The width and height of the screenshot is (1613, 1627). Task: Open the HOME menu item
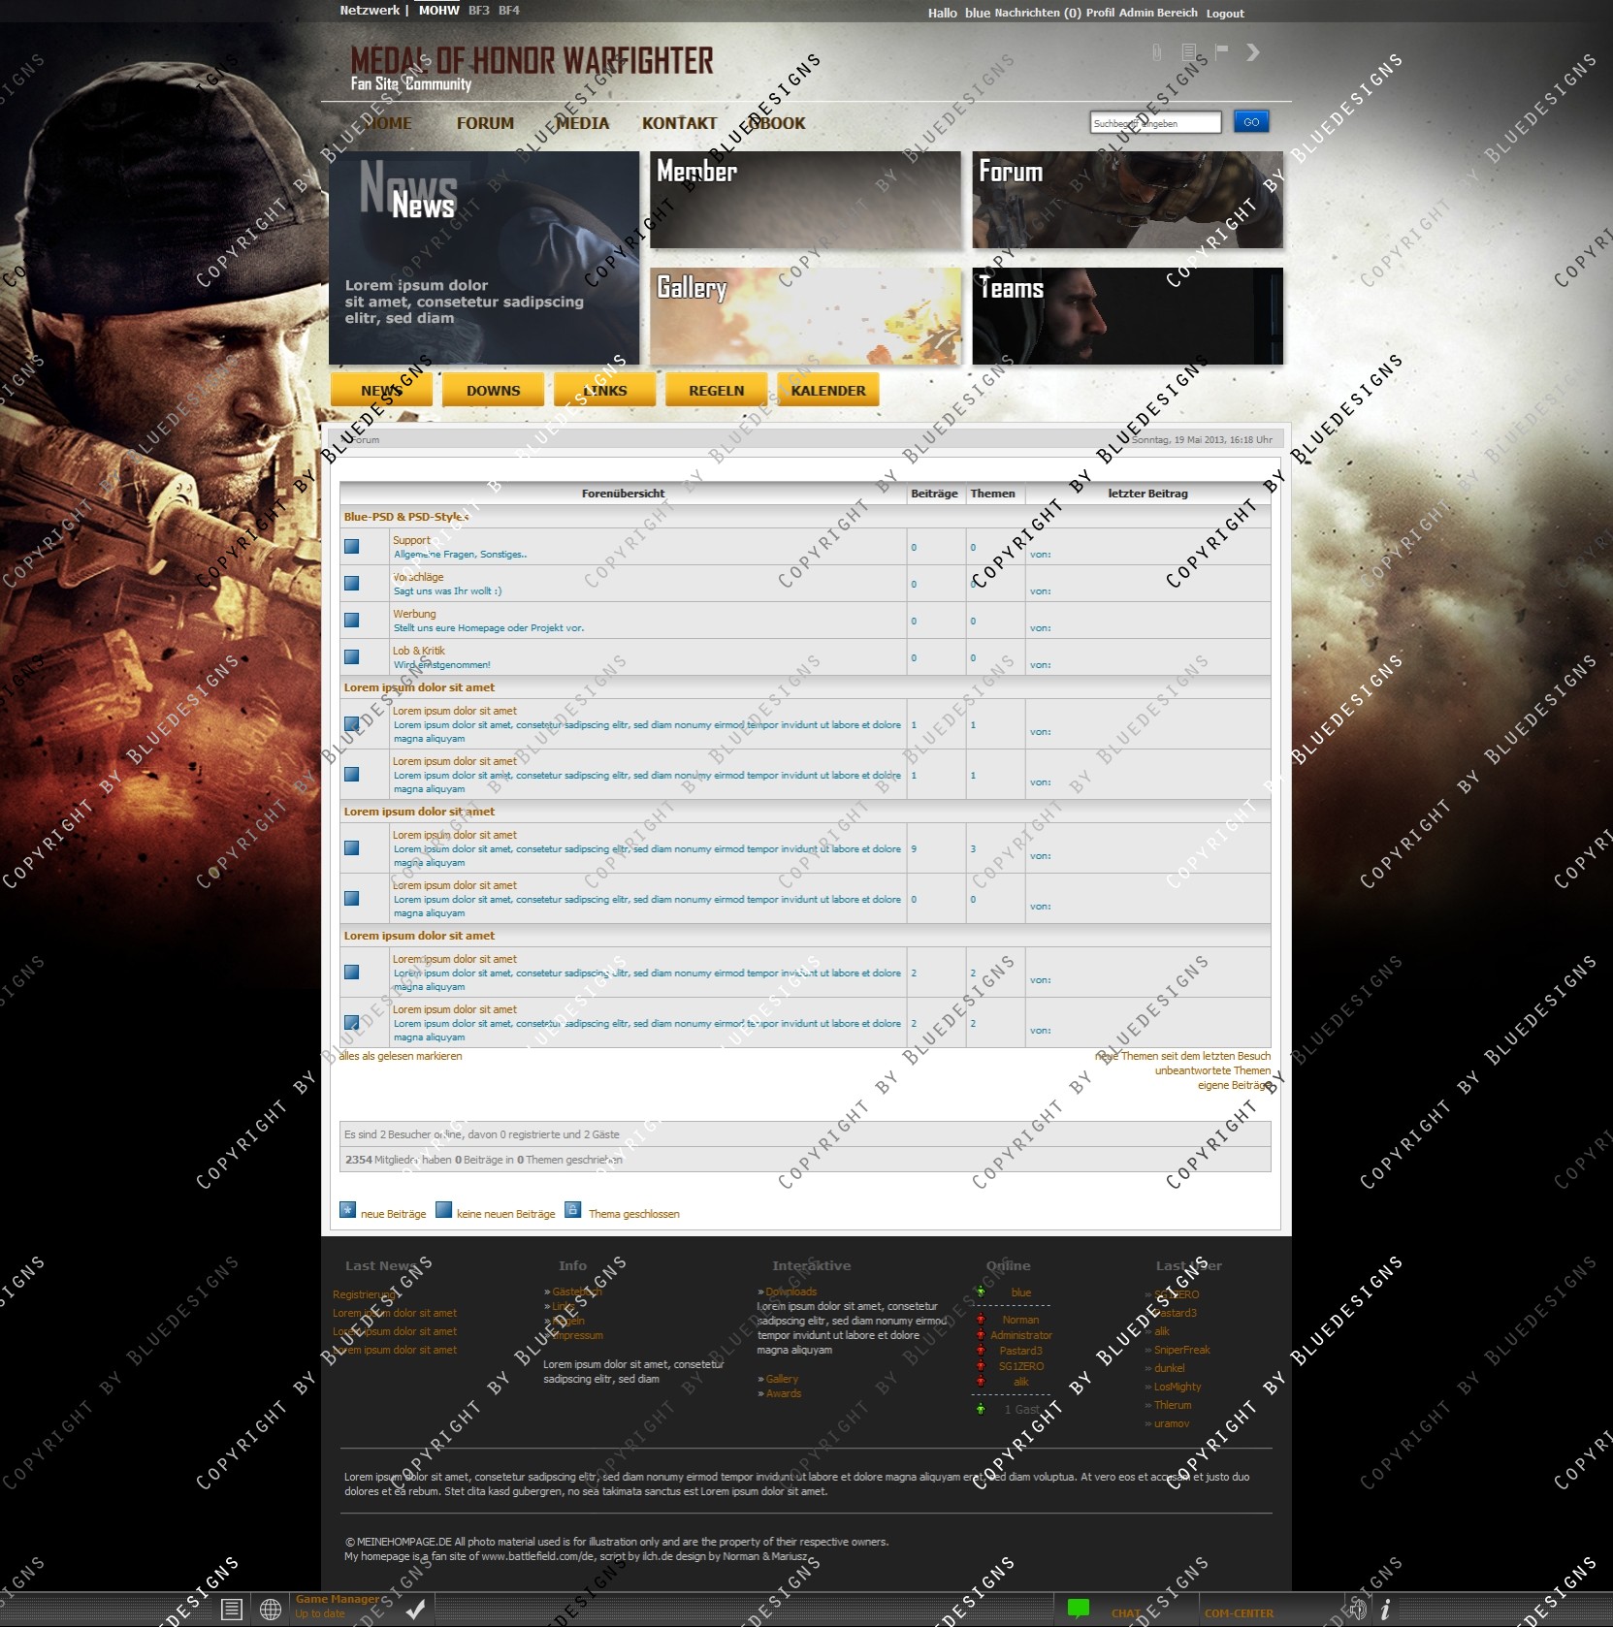pyautogui.click(x=388, y=123)
